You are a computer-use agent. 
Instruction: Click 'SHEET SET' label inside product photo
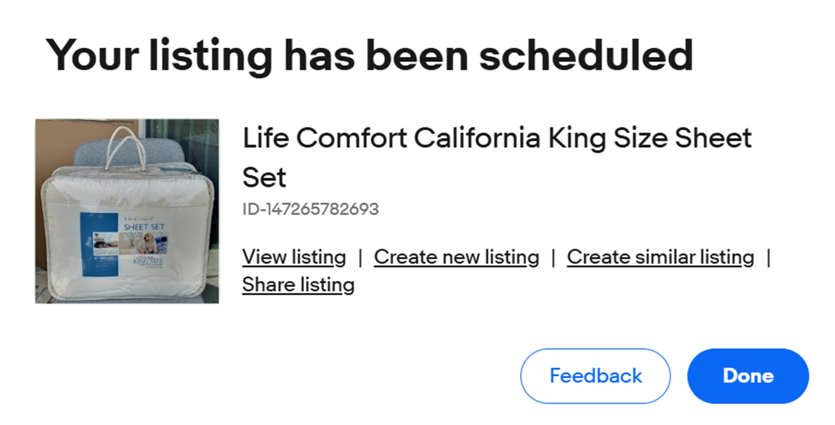coord(144,227)
